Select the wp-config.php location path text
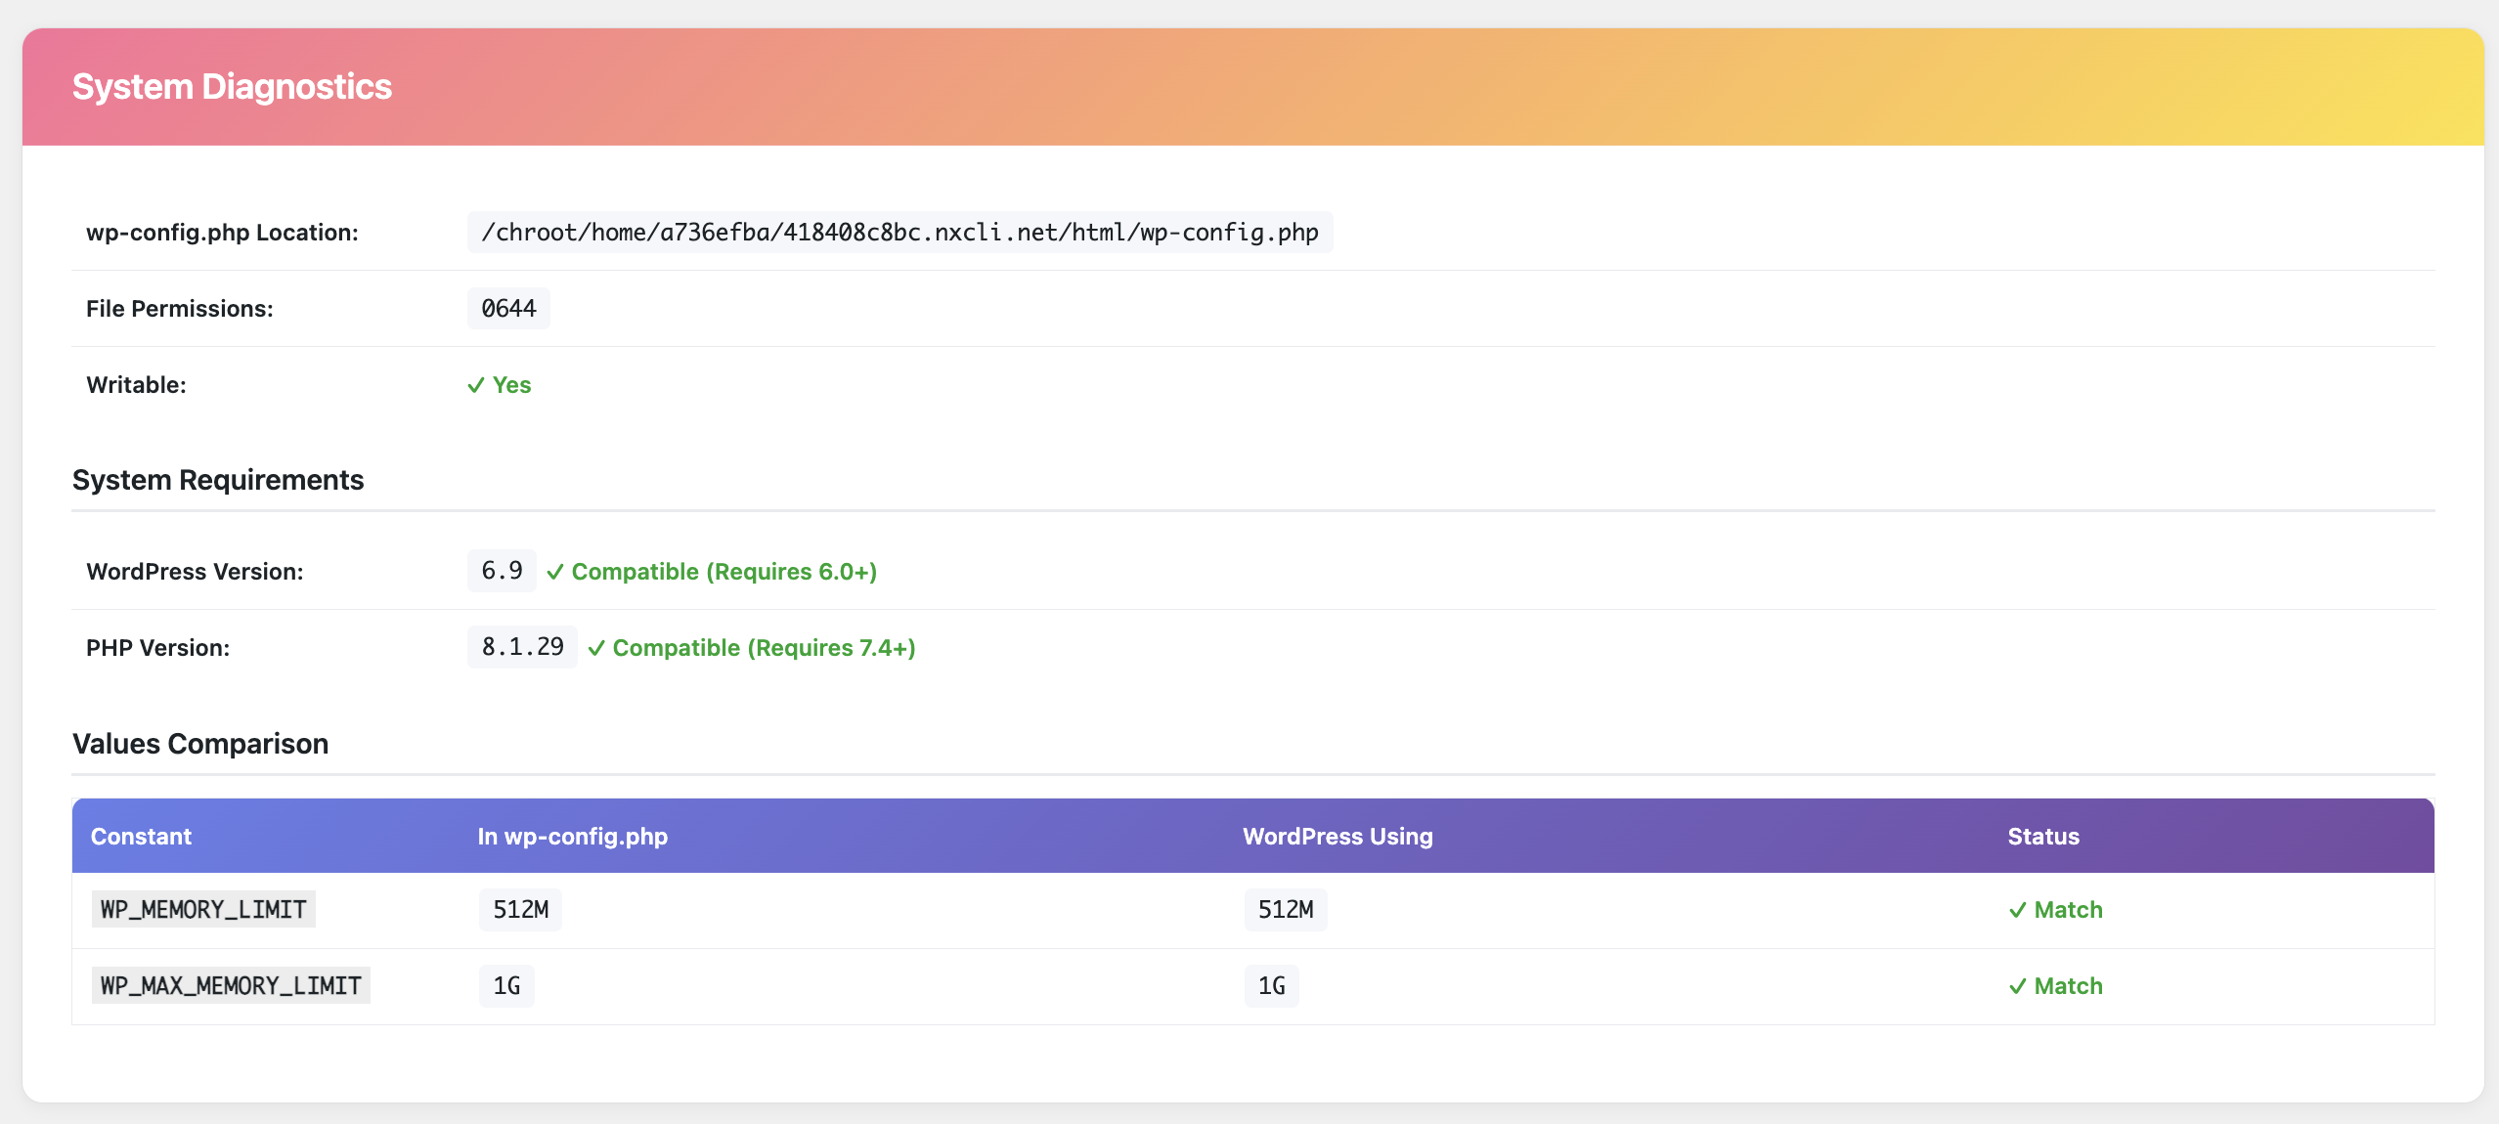Image resolution: width=2499 pixels, height=1124 pixels. point(900,232)
